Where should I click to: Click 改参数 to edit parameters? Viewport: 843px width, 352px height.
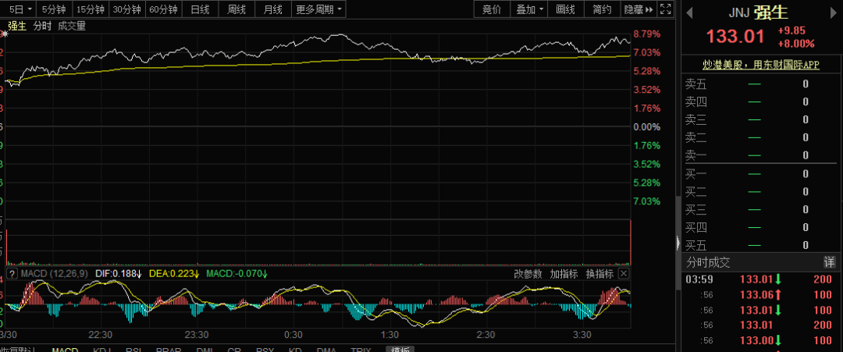528,273
